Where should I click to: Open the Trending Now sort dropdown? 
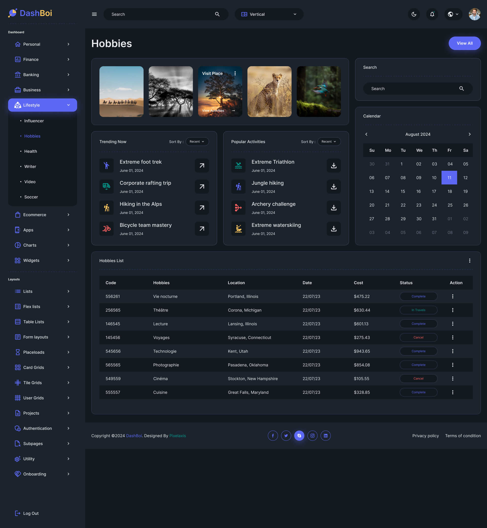tap(197, 142)
